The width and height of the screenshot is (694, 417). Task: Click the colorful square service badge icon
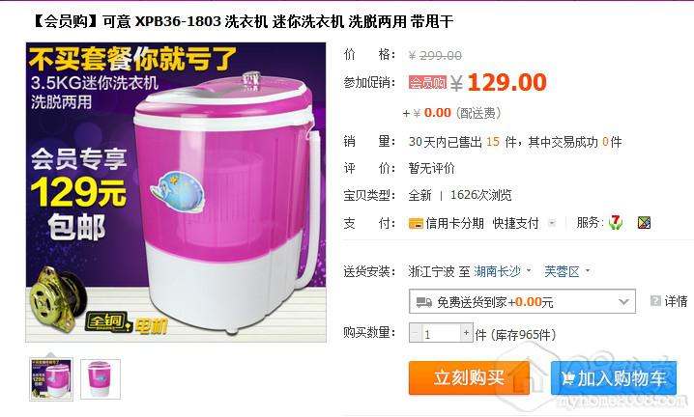click(x=644, y=222)
